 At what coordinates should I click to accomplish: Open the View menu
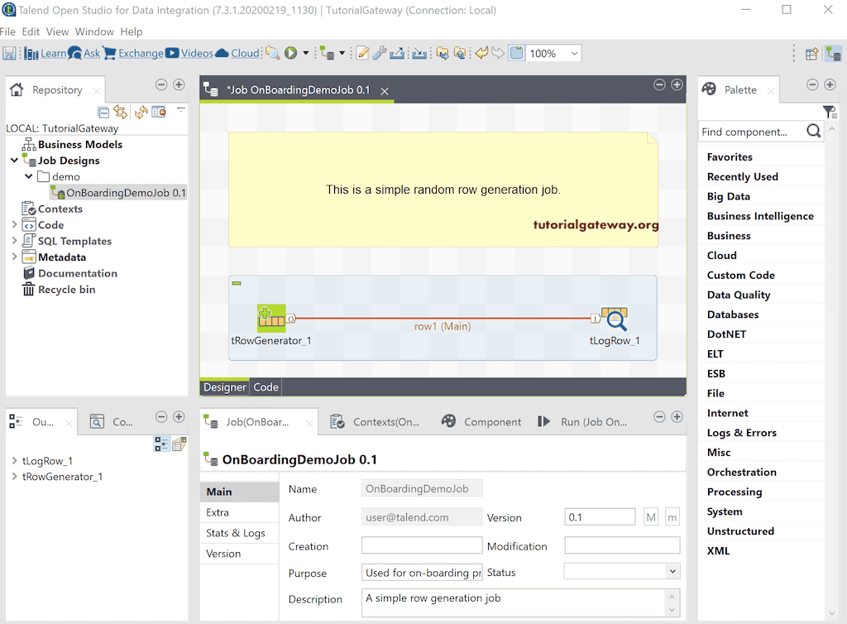pyautogui.click(x=57, y=32)
